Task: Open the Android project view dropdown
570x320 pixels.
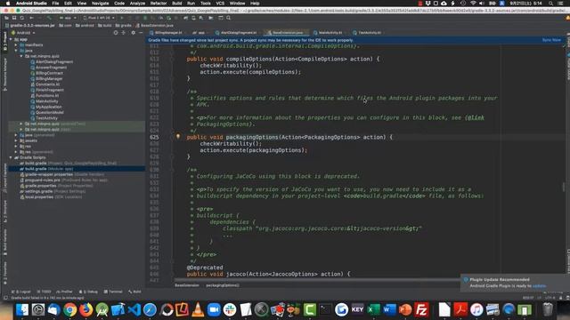Action: coord(24,33)
